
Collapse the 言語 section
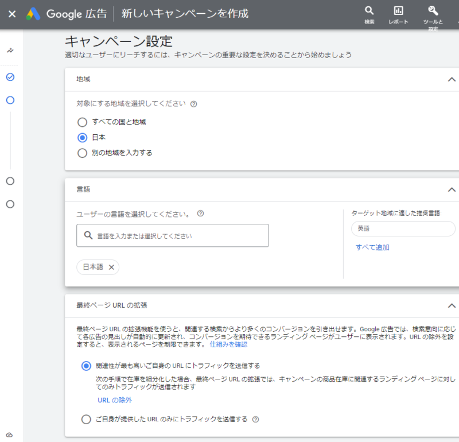[x=452, y=190]
